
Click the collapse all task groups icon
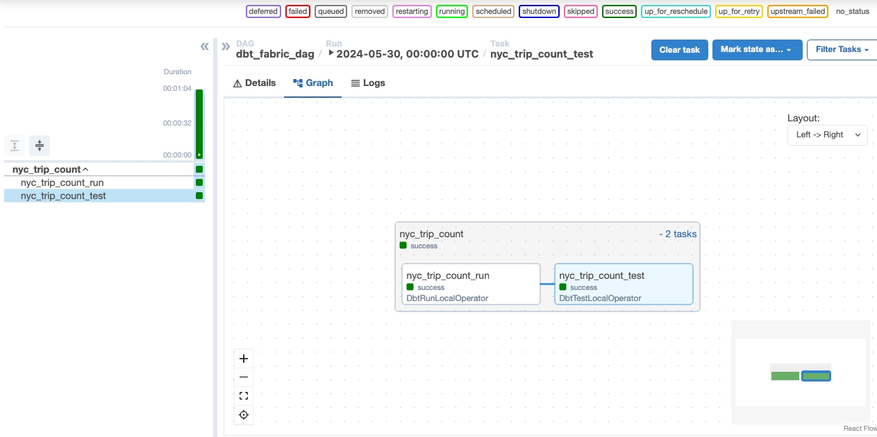40,146
